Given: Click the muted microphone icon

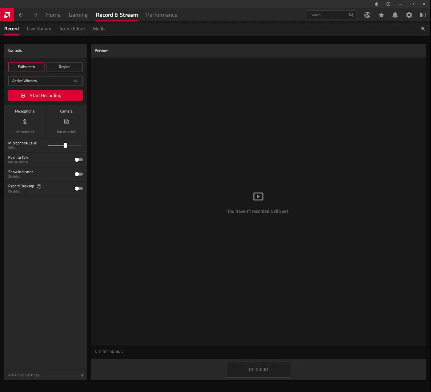Looking at the screenshot, I should point(25,122).
